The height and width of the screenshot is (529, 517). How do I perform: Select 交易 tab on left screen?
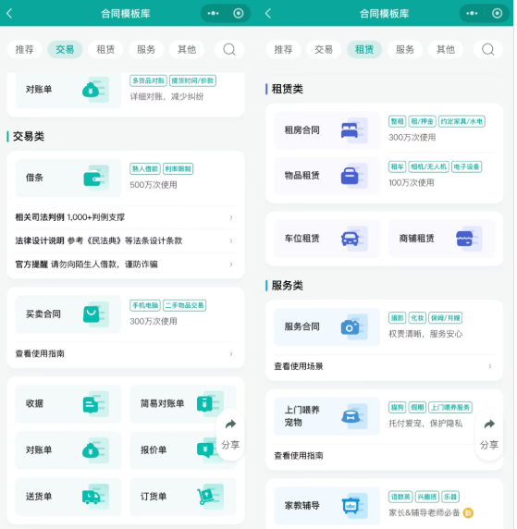coord(65,50)
